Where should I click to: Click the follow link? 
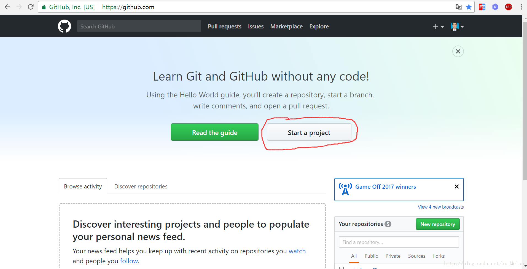129,261
